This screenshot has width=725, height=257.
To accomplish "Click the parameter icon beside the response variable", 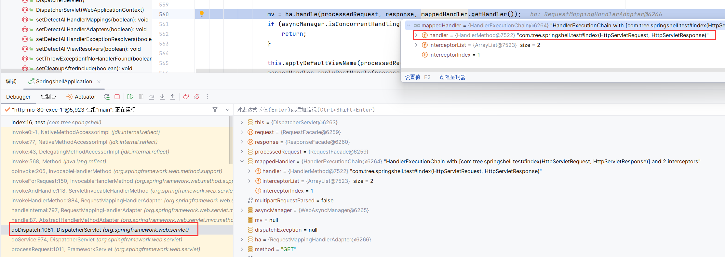I will point(250,142).
